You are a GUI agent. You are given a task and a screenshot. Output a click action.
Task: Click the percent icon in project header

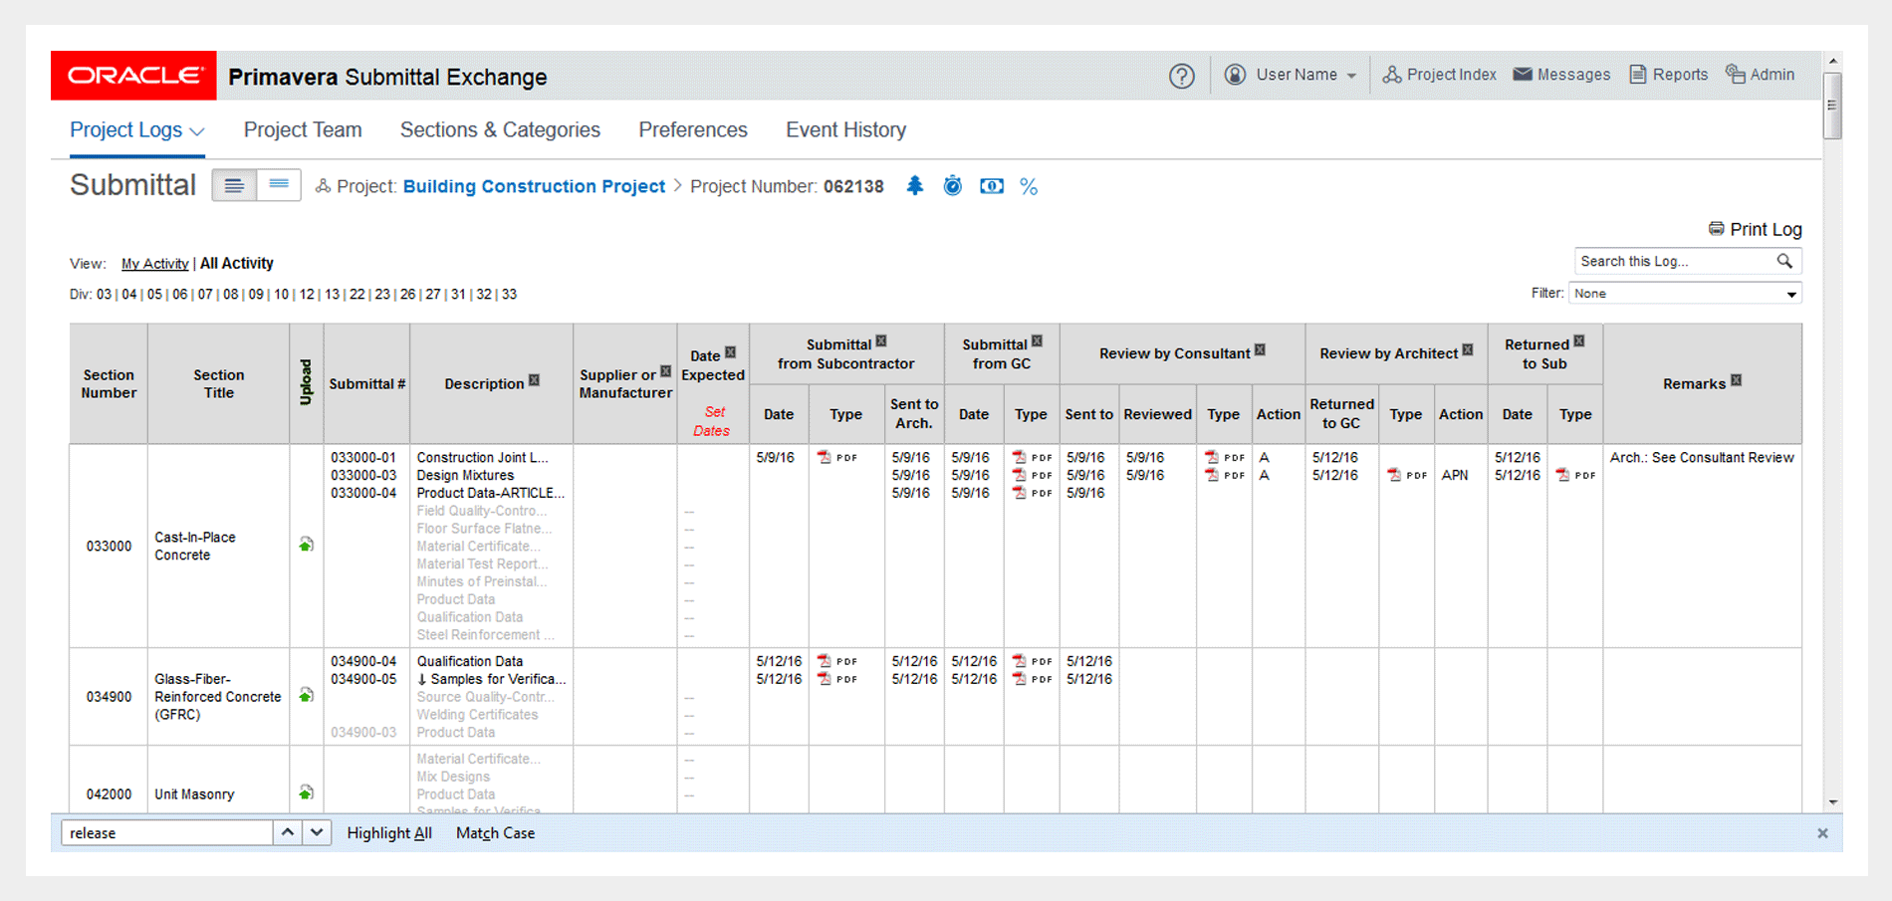1029,187
